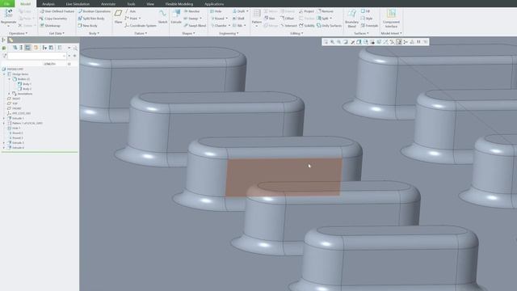
Task: Click User-Defined Feature
Action: [x=57, y=11]
